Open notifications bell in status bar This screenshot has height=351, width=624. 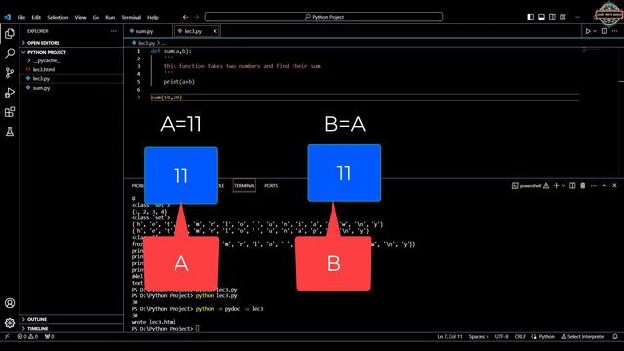615,337
